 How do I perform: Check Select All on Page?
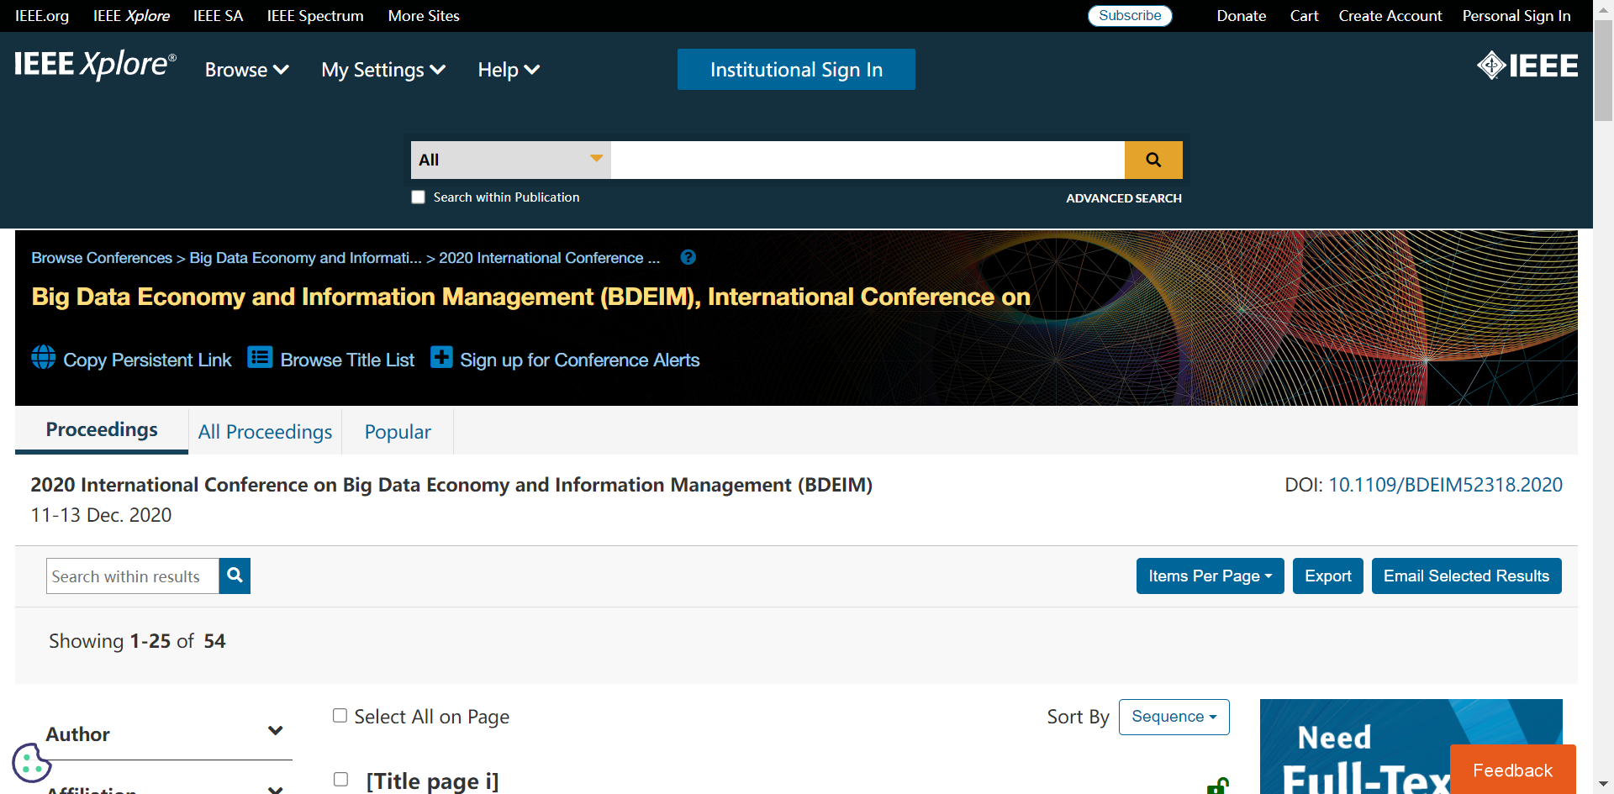340,716
